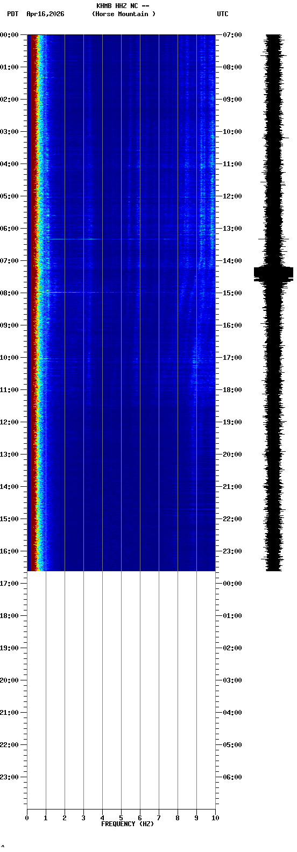
Task: Select the 02:00 label on PDT axis
Action: tap(9, 100)
